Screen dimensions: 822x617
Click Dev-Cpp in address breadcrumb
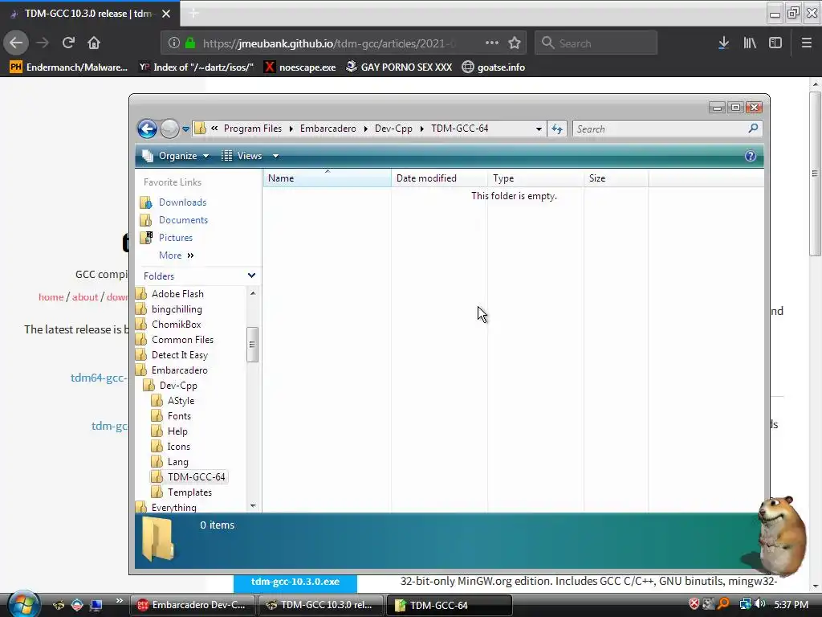[393, 129]
